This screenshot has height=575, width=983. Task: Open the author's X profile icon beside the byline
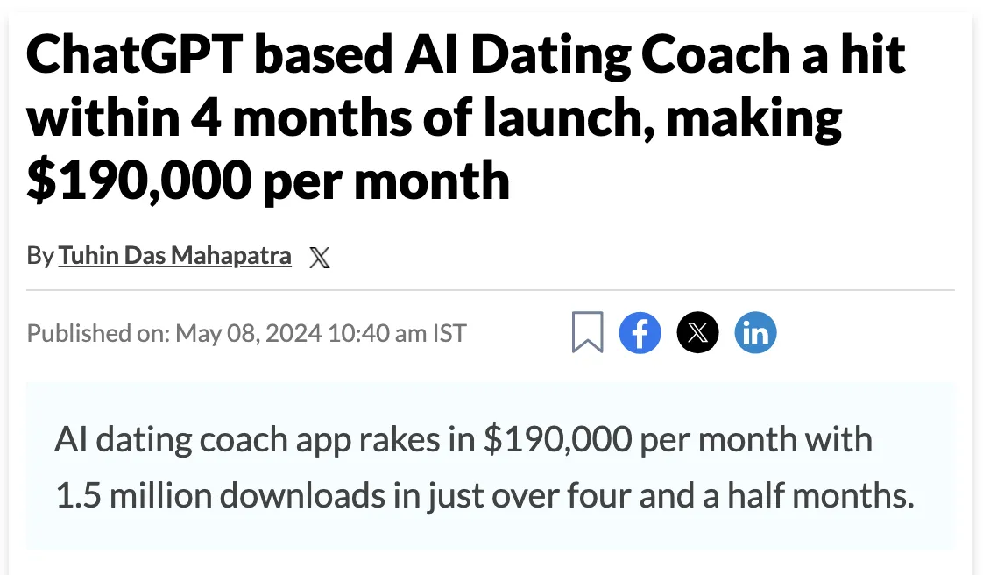tap(320, 257)
